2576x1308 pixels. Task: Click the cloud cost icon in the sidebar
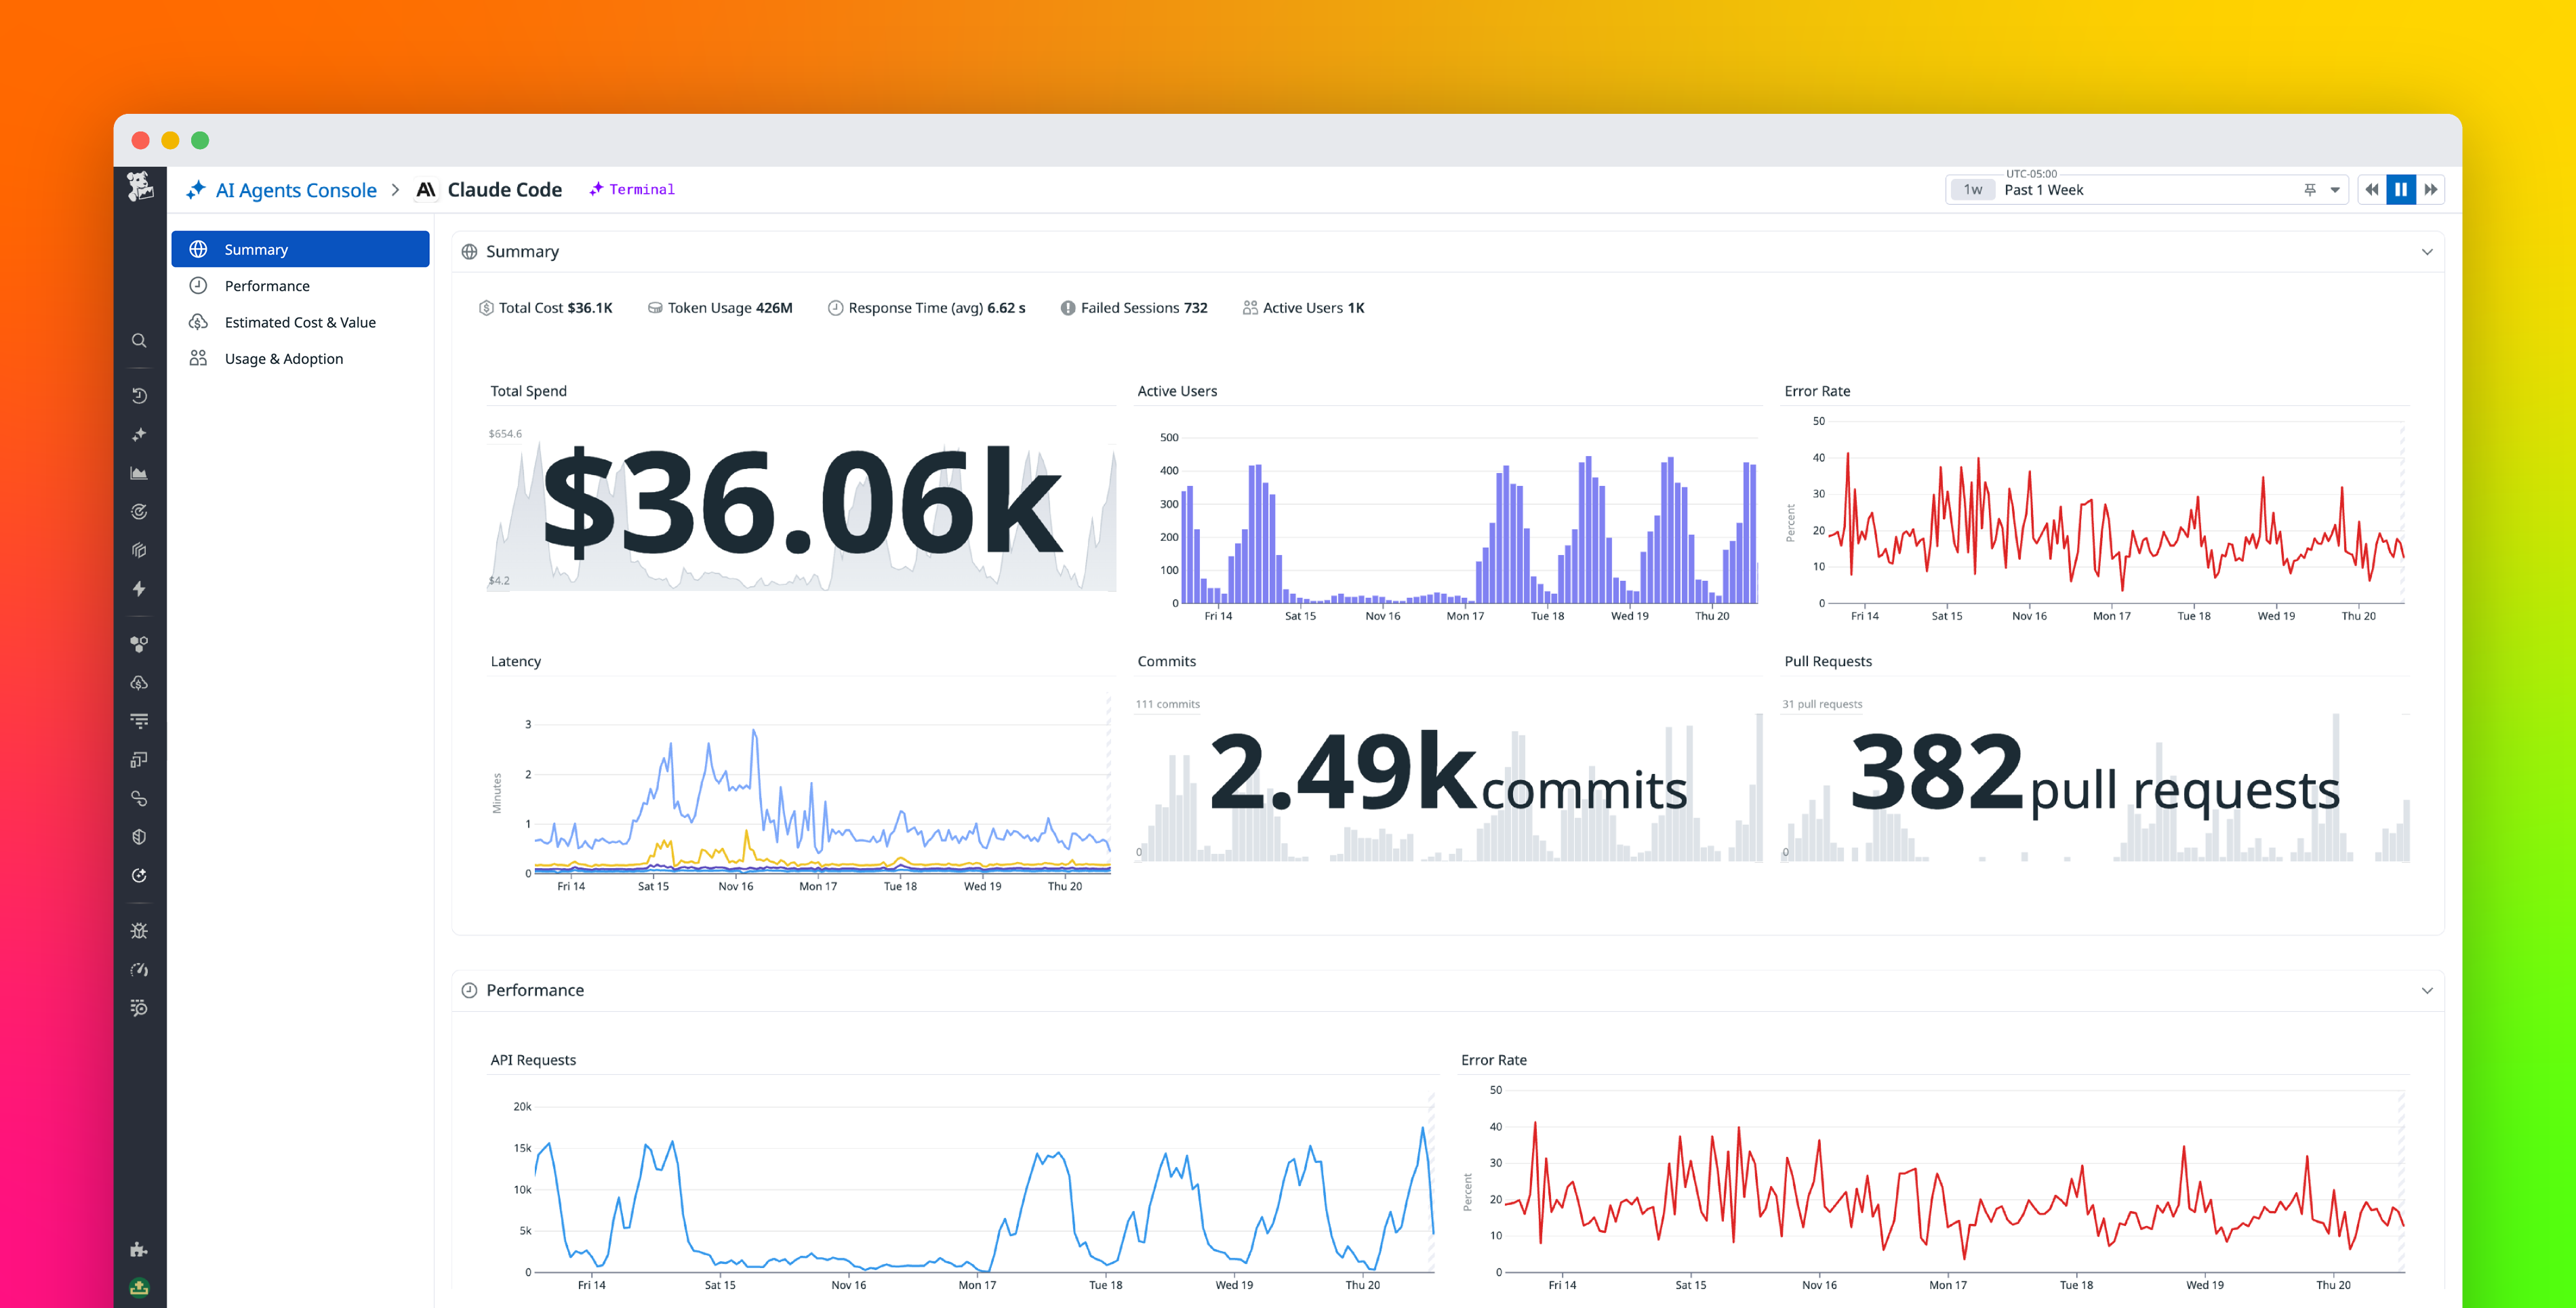pyautogui.click(x=140, y=683)
